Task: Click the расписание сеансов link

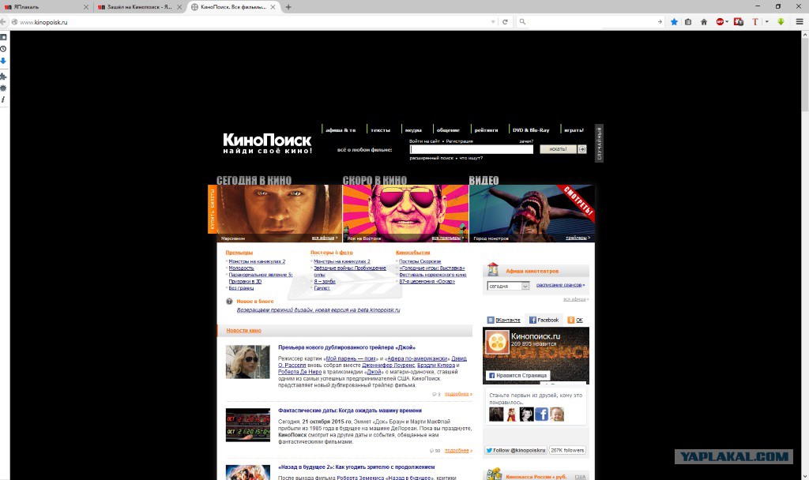Action: [x=560, y=284]
